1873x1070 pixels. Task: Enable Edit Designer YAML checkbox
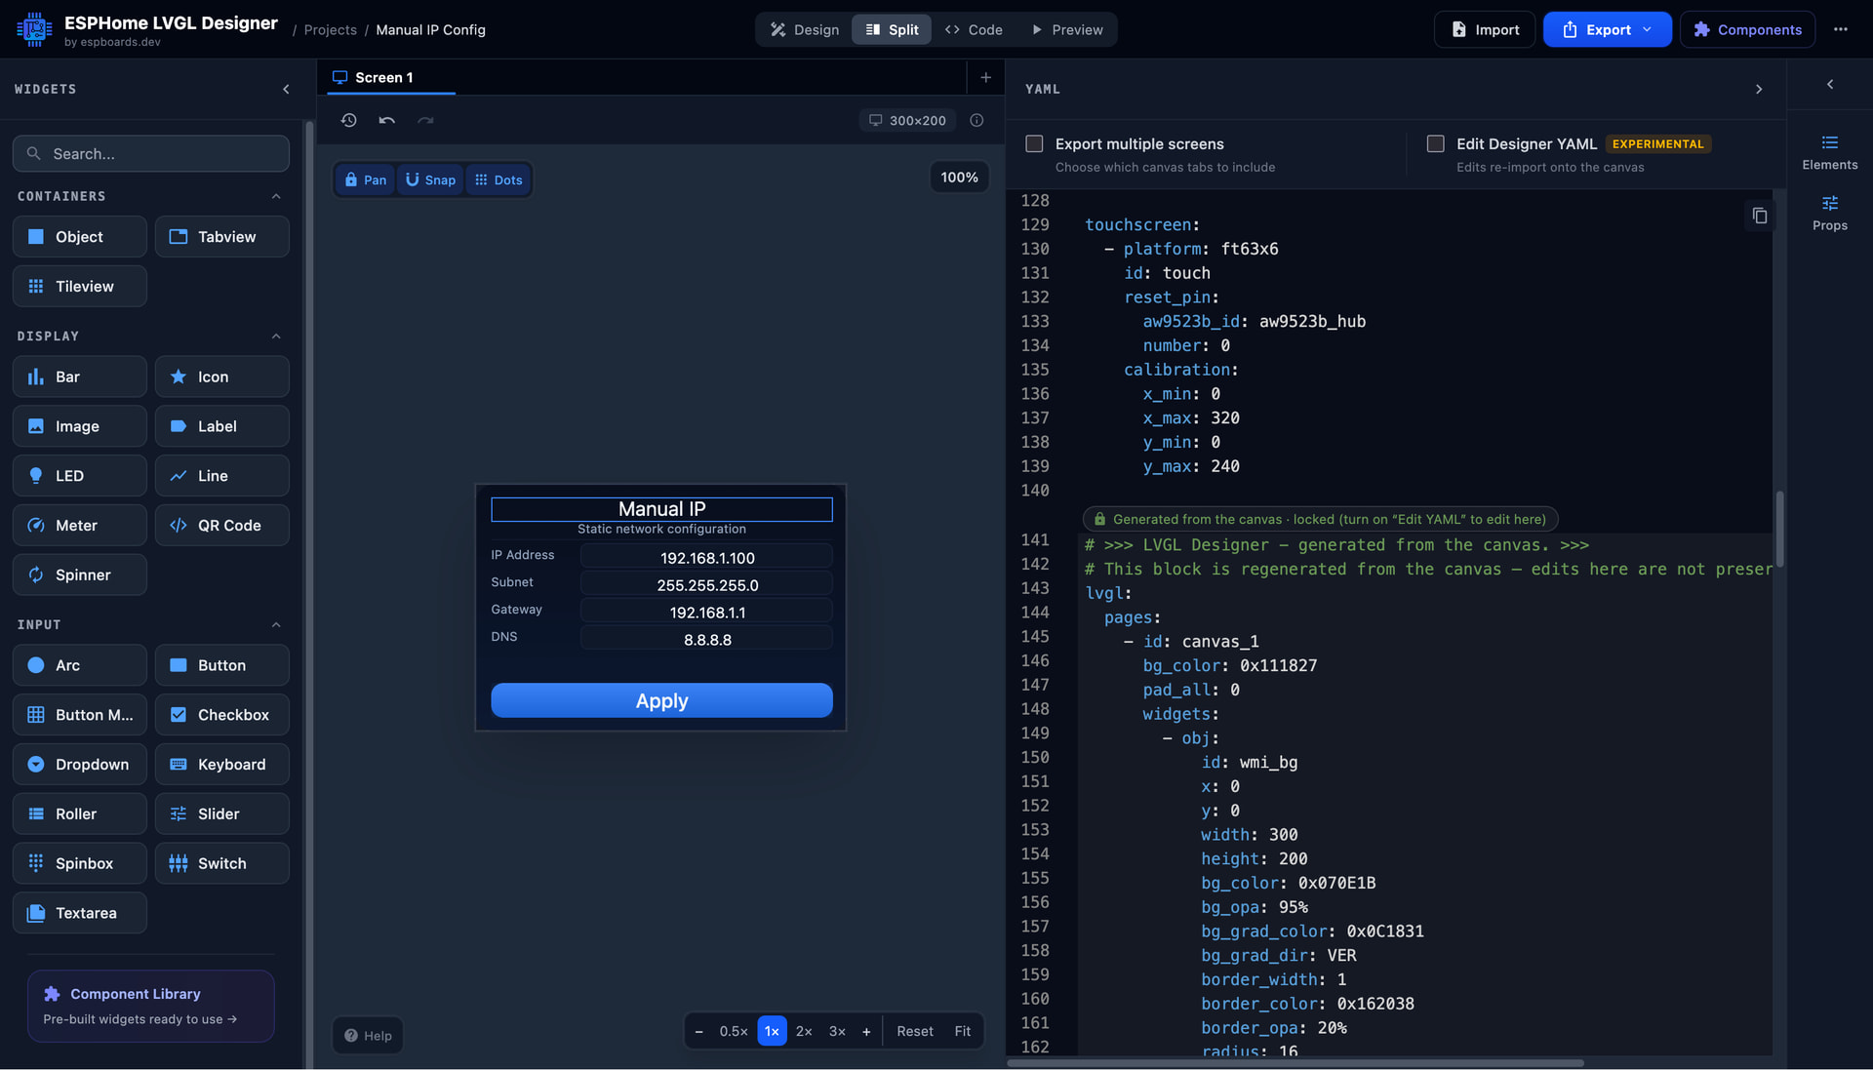pos(1435,143)
